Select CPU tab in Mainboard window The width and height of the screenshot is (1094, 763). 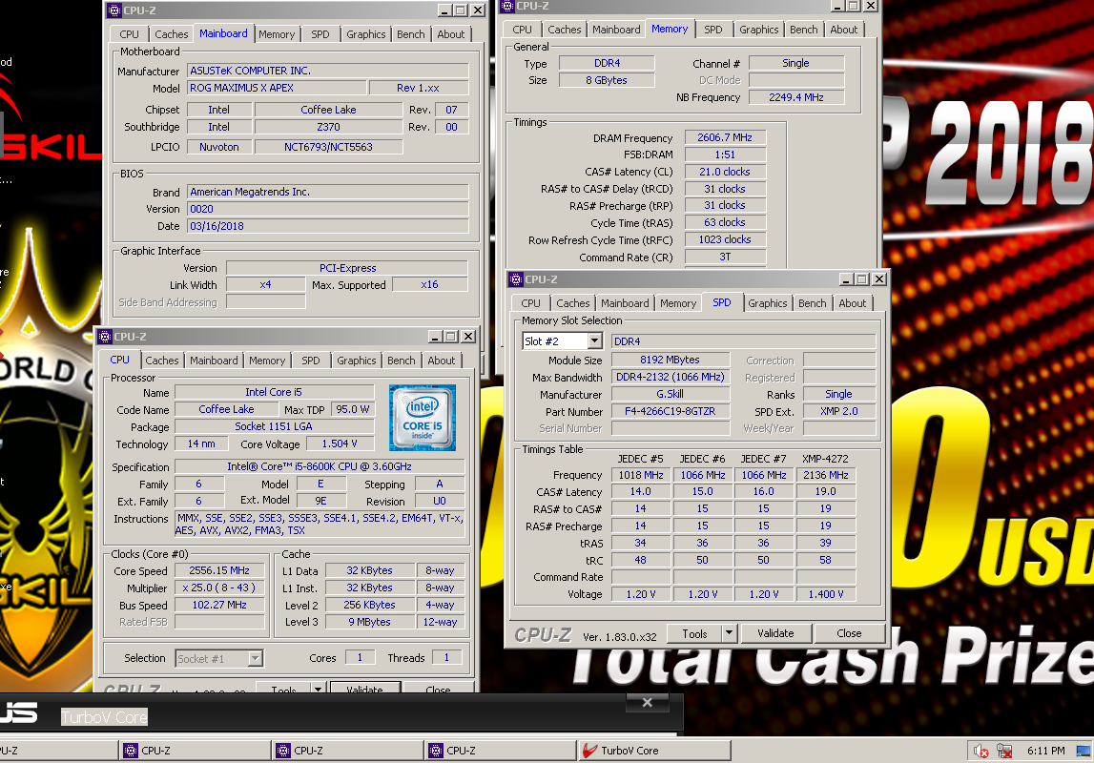point(129,34)
